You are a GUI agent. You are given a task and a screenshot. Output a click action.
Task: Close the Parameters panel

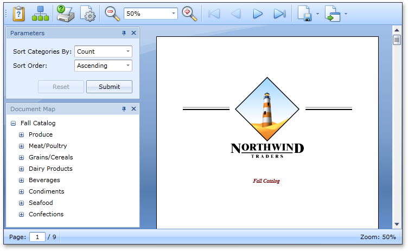point(134,33)
